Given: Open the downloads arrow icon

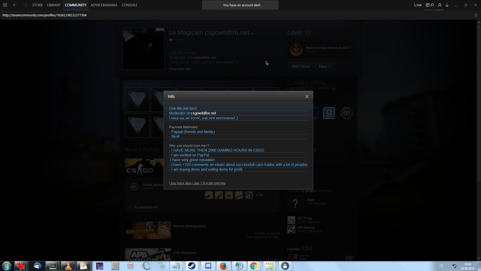Looking at the screenshot, I should click(x=447, y=5).
